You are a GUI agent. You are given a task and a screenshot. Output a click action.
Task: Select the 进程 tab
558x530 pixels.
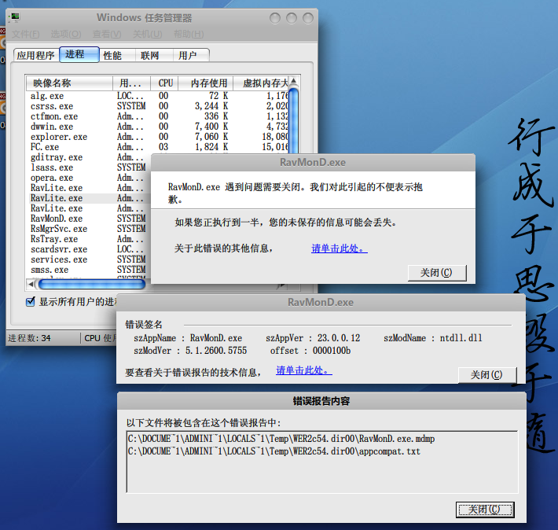tap(79, 54)
